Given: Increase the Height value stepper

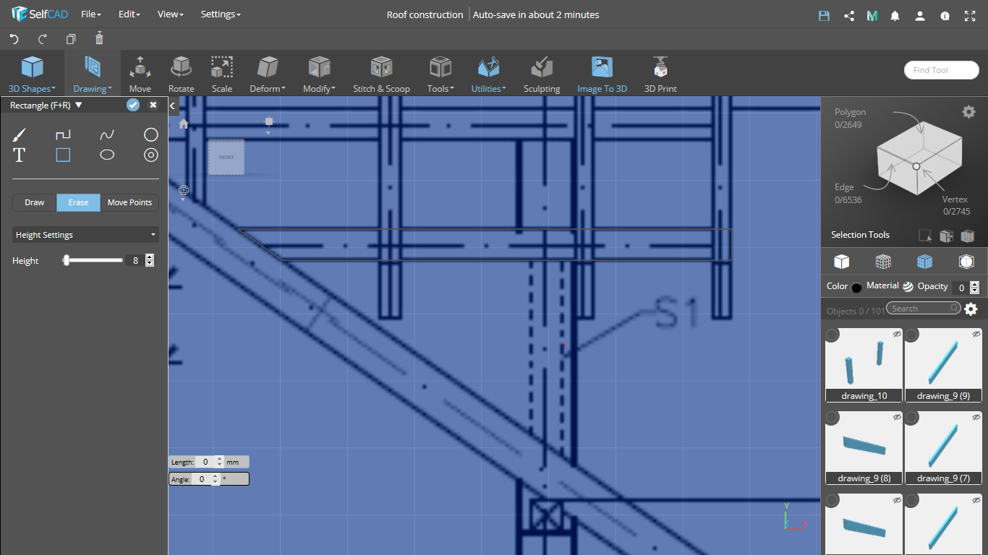Looking at the screenshot, I should tap(150, 257).
